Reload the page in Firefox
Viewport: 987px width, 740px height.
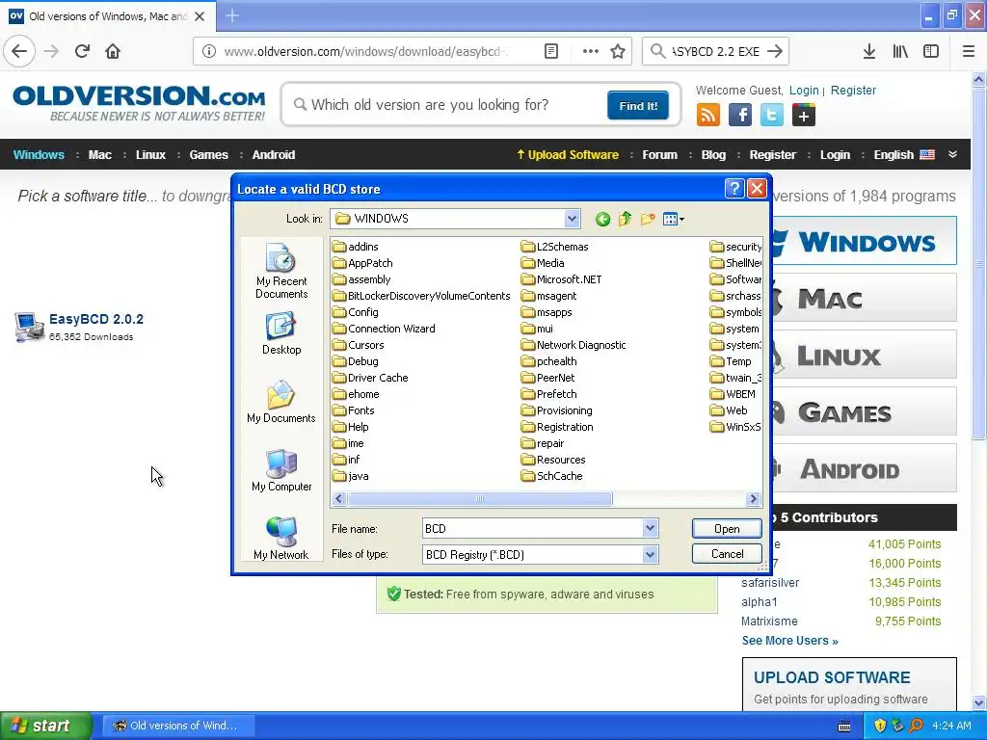[82, 52]
